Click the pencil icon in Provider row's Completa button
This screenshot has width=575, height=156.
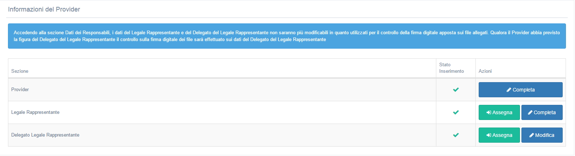[x=509, y=90]
